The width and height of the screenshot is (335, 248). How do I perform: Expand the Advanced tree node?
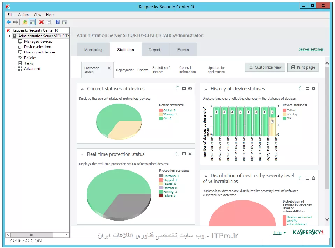(15, 69)
